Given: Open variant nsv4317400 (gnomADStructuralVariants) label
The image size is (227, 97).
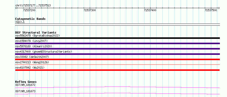Looking at the screenshot, I should click(x=44, y=52).
